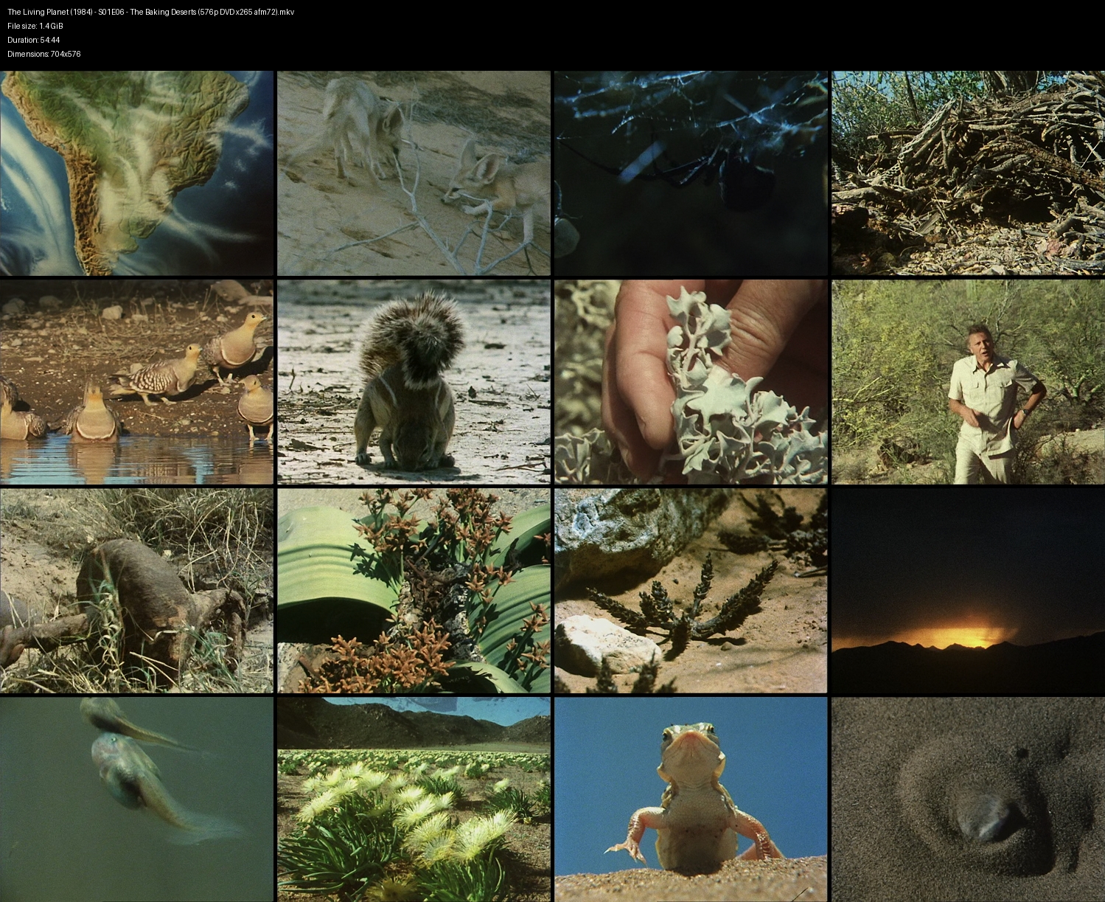The width and height of the screenshot is (1105, 902).
Task: Select the dark shrivelled plant beside rocks thumbnail
Action: [691, 591]
